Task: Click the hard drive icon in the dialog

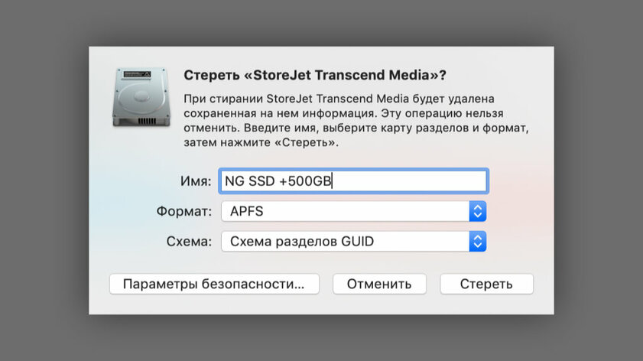Action: tap(141, 96)
